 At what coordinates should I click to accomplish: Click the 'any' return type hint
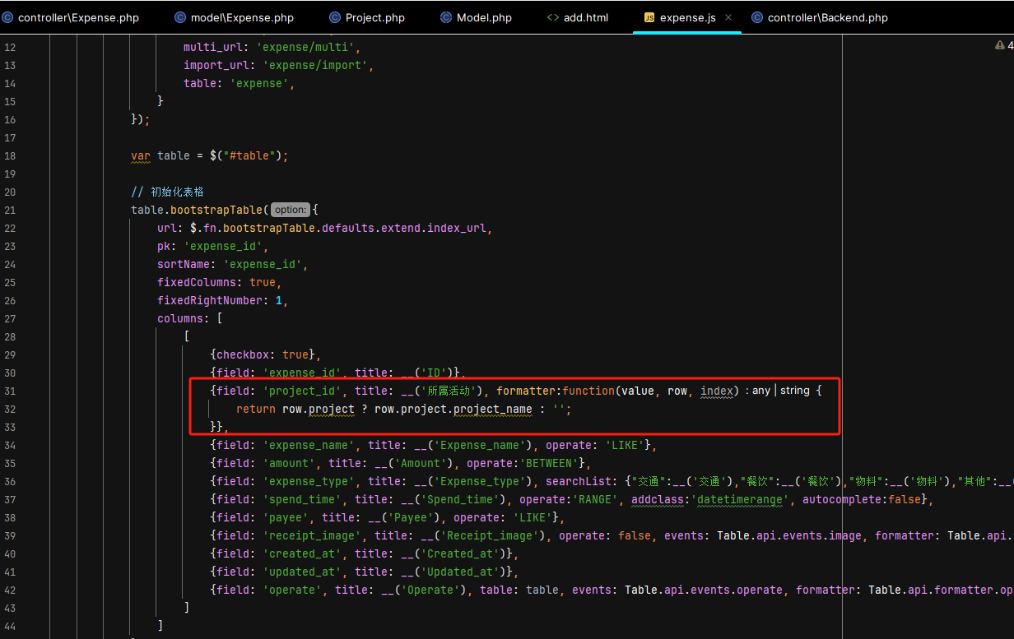coord(761,391)
